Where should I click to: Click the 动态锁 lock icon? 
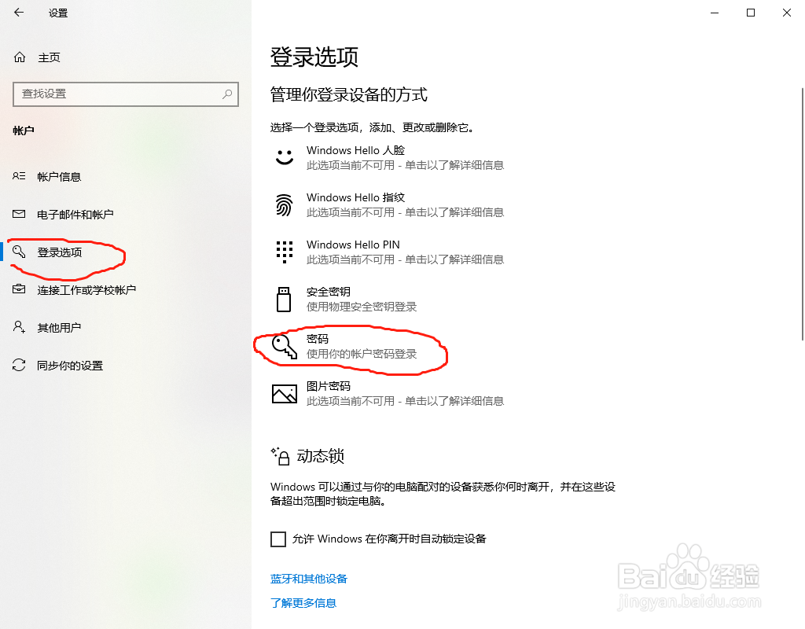[281, 456]
